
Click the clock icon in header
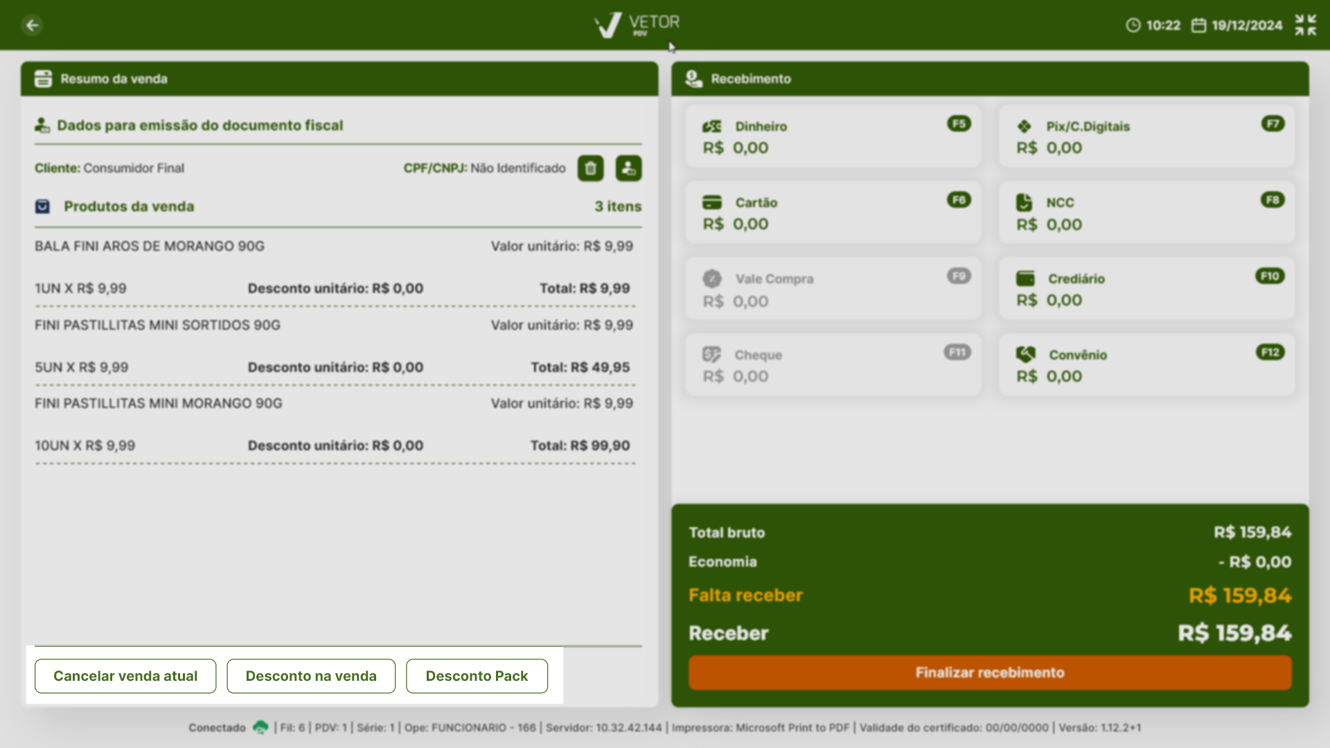(x=1133, y=26)
